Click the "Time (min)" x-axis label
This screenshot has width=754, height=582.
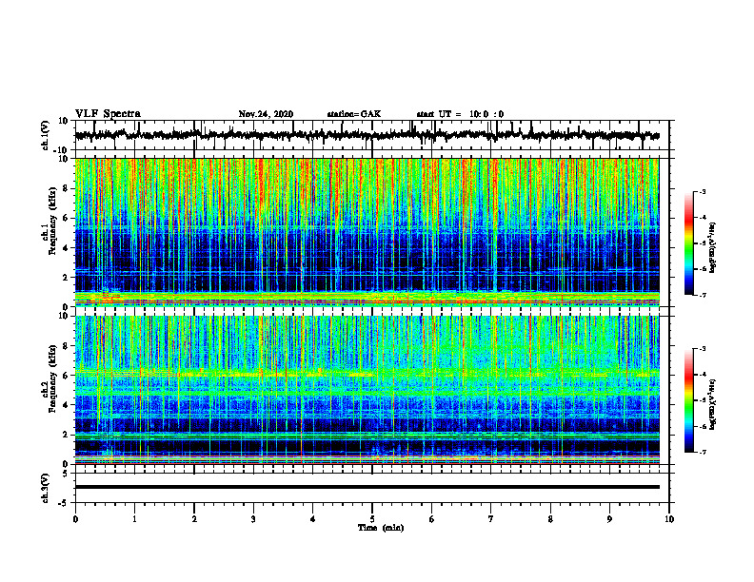[381, 528]
